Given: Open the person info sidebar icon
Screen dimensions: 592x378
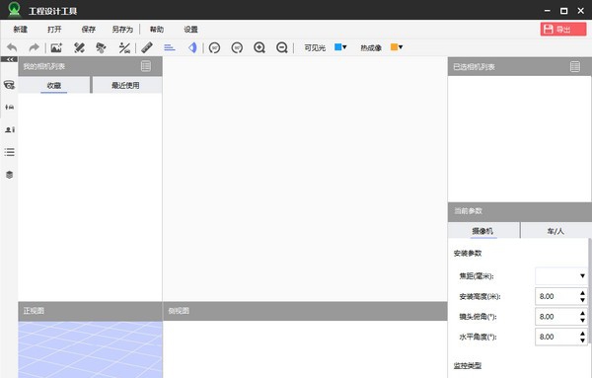Looking at the screenshot, I should [x=10, y=129].
